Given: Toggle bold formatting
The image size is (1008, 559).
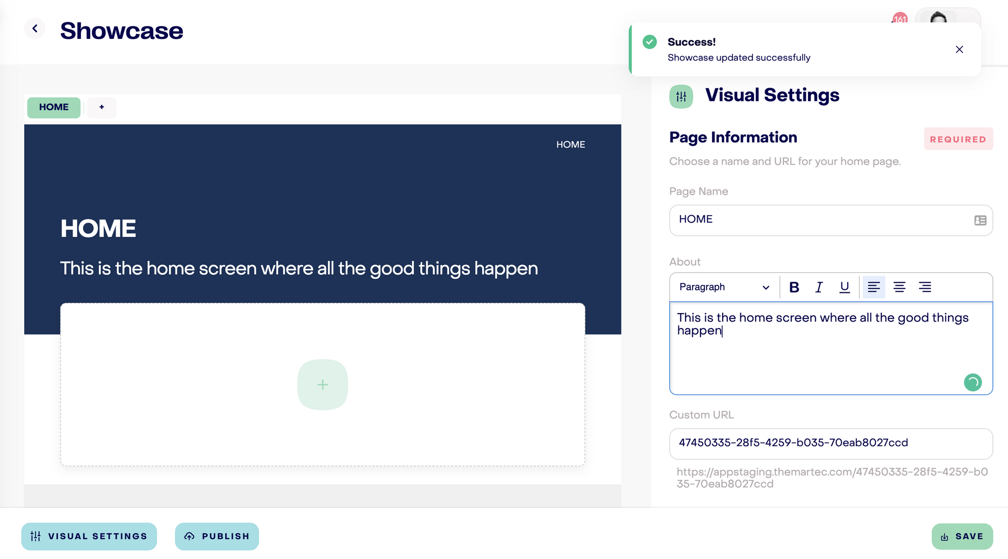Looking at the screenshot, I should pos(794,287).
